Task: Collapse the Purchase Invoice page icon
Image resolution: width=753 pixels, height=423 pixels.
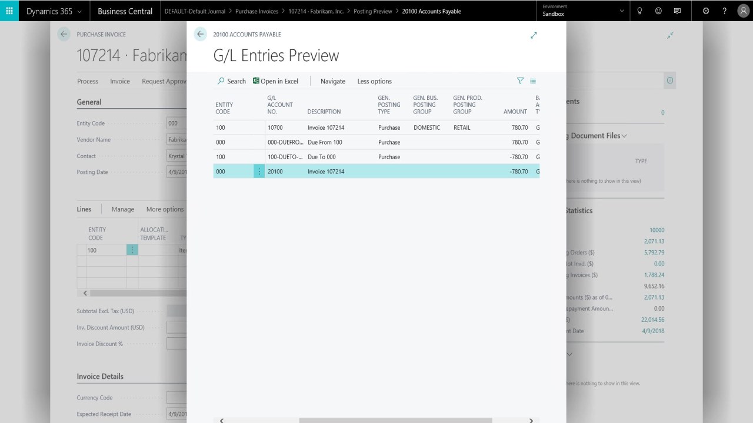Action: [670, 35]
